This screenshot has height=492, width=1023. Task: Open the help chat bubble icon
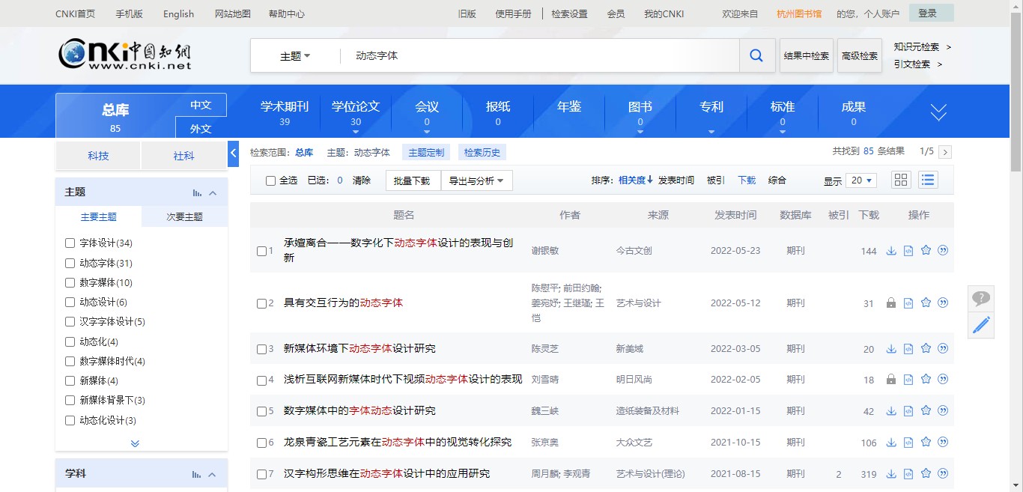[981, 299]
